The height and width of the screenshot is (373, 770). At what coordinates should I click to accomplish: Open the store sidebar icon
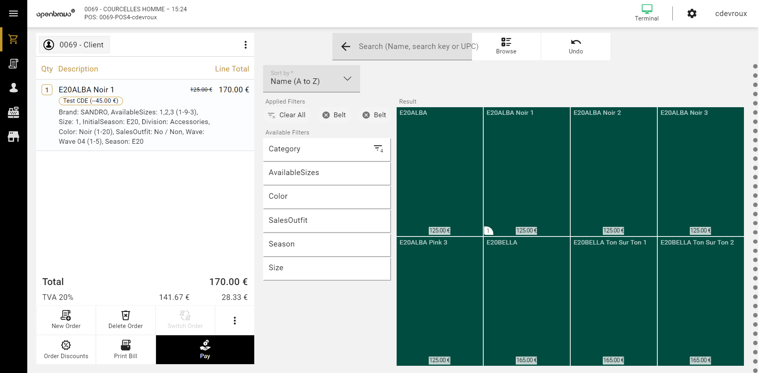click(x=13, y=137)
